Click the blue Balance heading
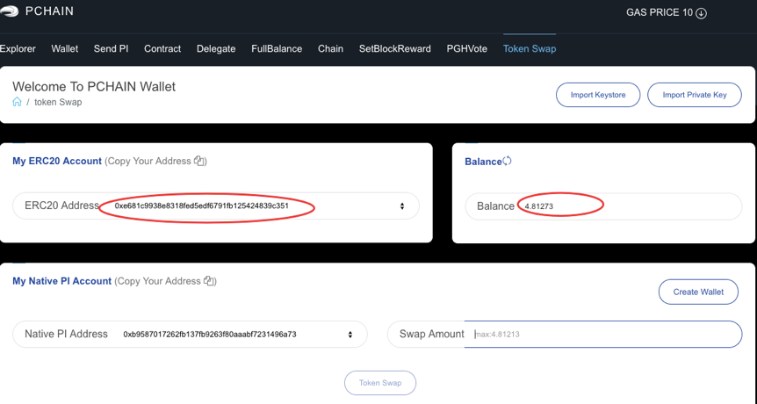This screenshot has width=757, height=404. pos(483,162)
